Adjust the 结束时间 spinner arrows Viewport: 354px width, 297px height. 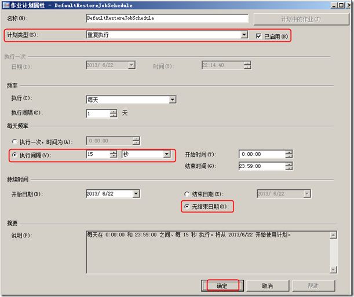tap(289, 166)
